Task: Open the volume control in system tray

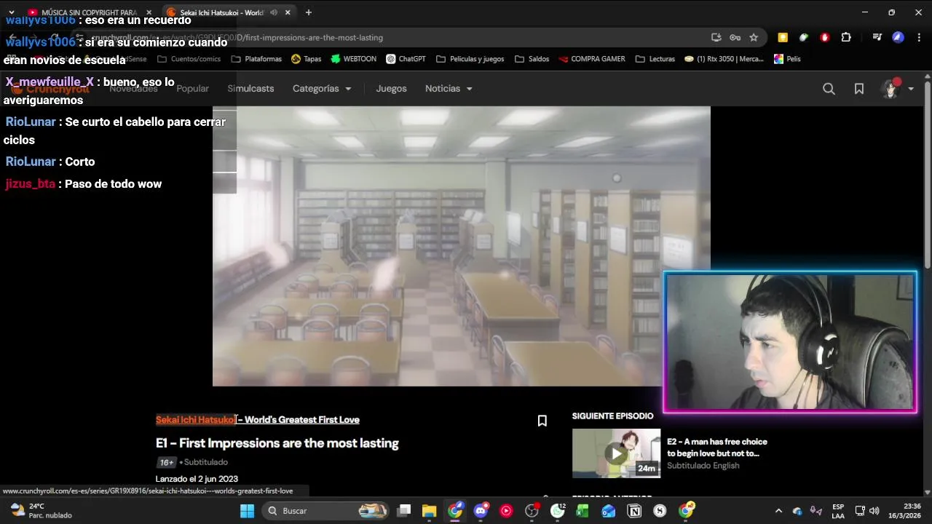Action: (x=874, y=511)
